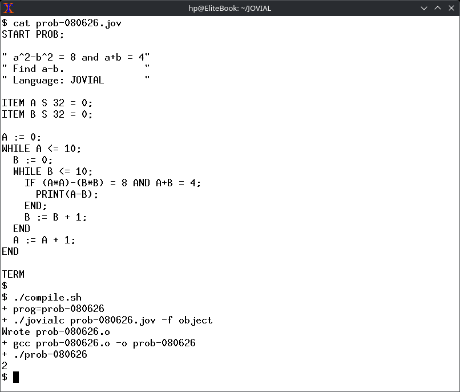Click the './compile.sh' command line
This screenshot has height=392, width=460.
[42, 298]
